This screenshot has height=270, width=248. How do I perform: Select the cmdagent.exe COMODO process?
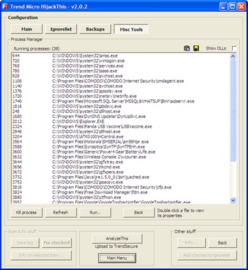coord(121,81)
